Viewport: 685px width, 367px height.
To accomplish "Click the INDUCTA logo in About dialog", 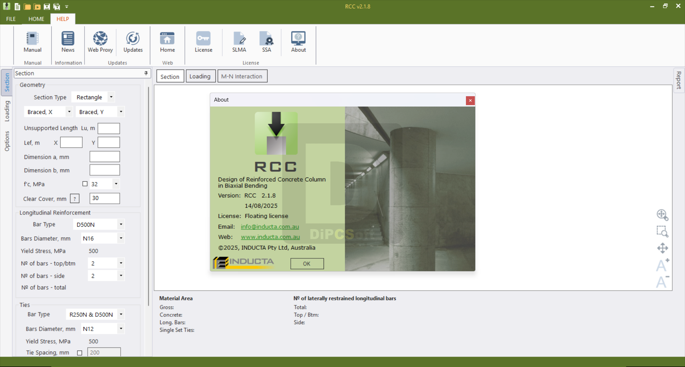I will (x=244, y=263).
